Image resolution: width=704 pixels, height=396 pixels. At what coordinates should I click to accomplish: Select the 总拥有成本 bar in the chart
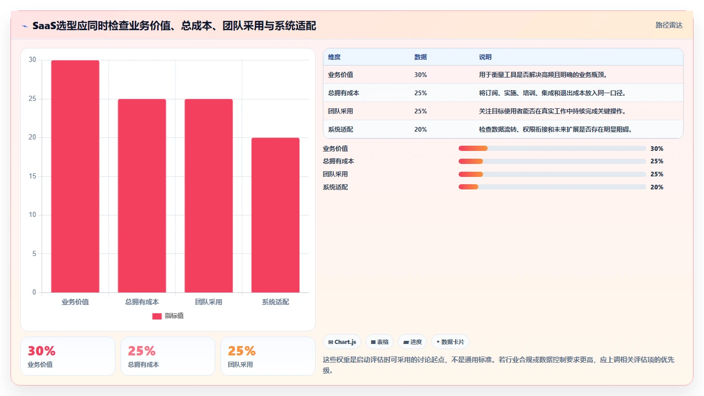(142, 196)
